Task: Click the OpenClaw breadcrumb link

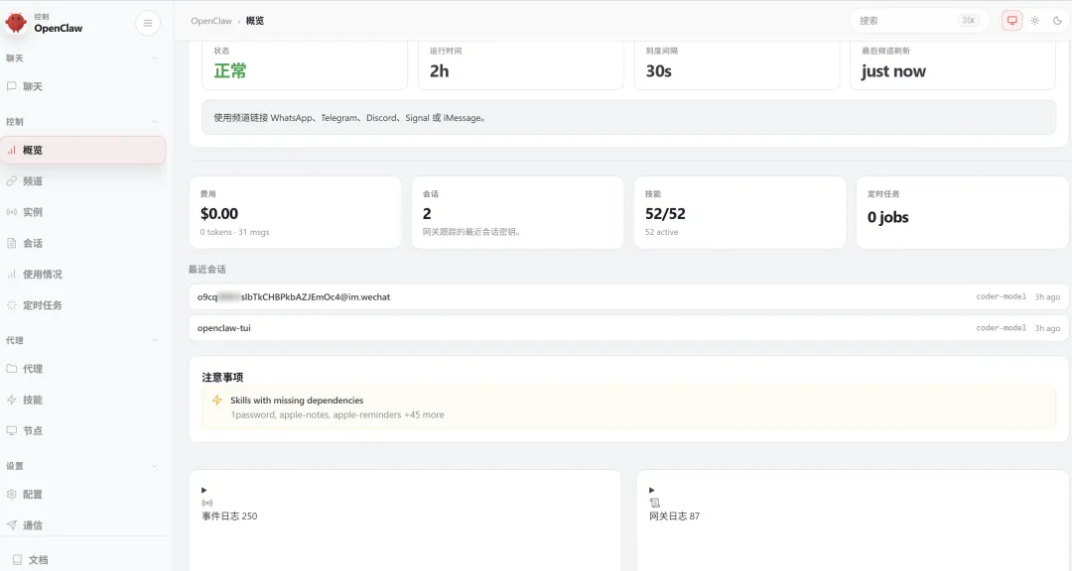Action: [x=211, y=21]
